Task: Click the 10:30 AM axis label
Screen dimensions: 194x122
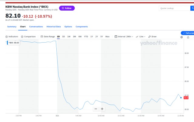Action: click(x=141, y=116)
